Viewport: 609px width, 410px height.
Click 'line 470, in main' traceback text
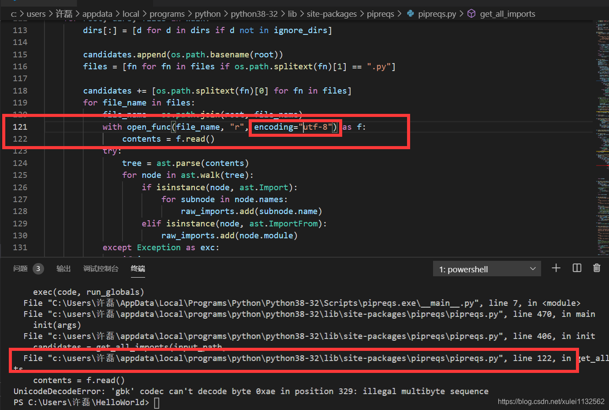(x=554, y=314)
